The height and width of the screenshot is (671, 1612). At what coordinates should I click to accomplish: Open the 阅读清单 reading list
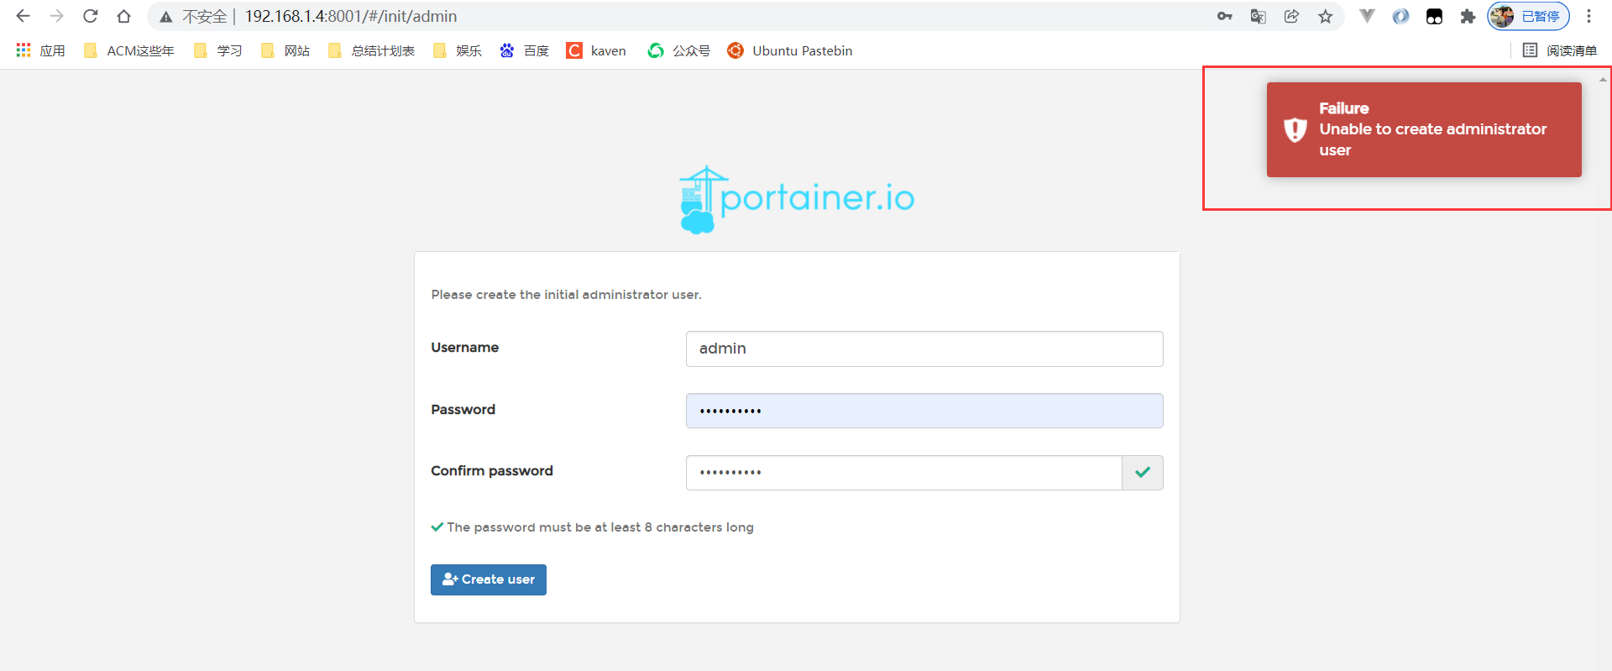[1560, 50]
